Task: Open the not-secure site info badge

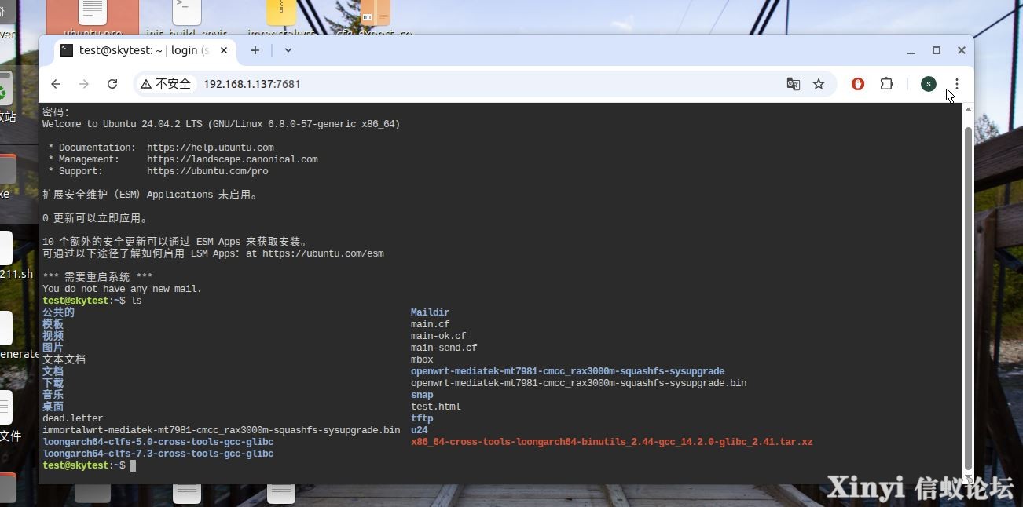Action: (x=166, y=84)
